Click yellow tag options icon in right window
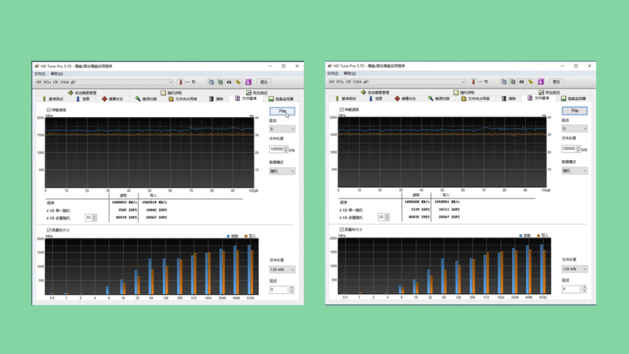 [531, 82]
